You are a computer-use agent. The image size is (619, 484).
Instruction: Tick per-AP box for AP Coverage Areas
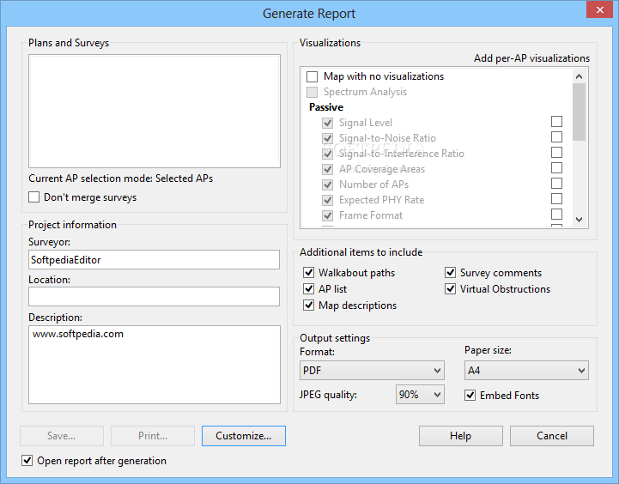tap(556, 167)
